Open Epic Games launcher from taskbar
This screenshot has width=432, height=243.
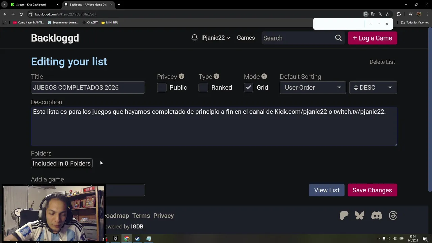(115, 239)
